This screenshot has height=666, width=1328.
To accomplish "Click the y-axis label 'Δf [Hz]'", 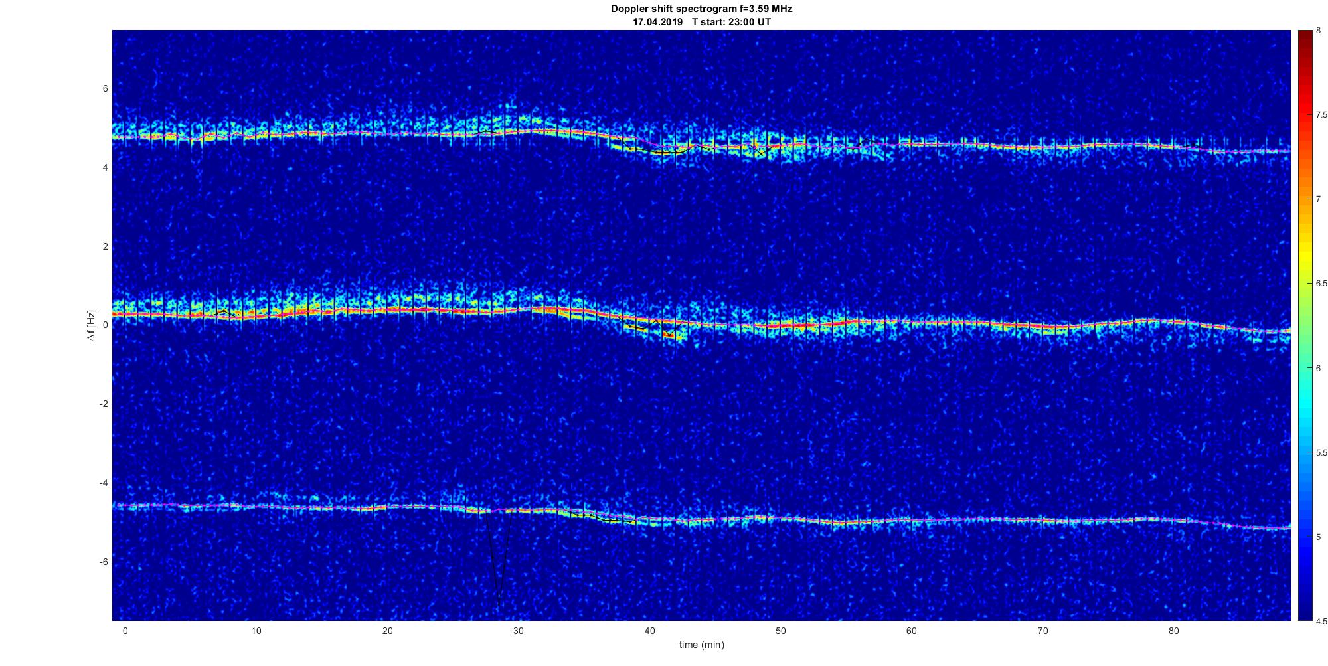I will [92, 325].
